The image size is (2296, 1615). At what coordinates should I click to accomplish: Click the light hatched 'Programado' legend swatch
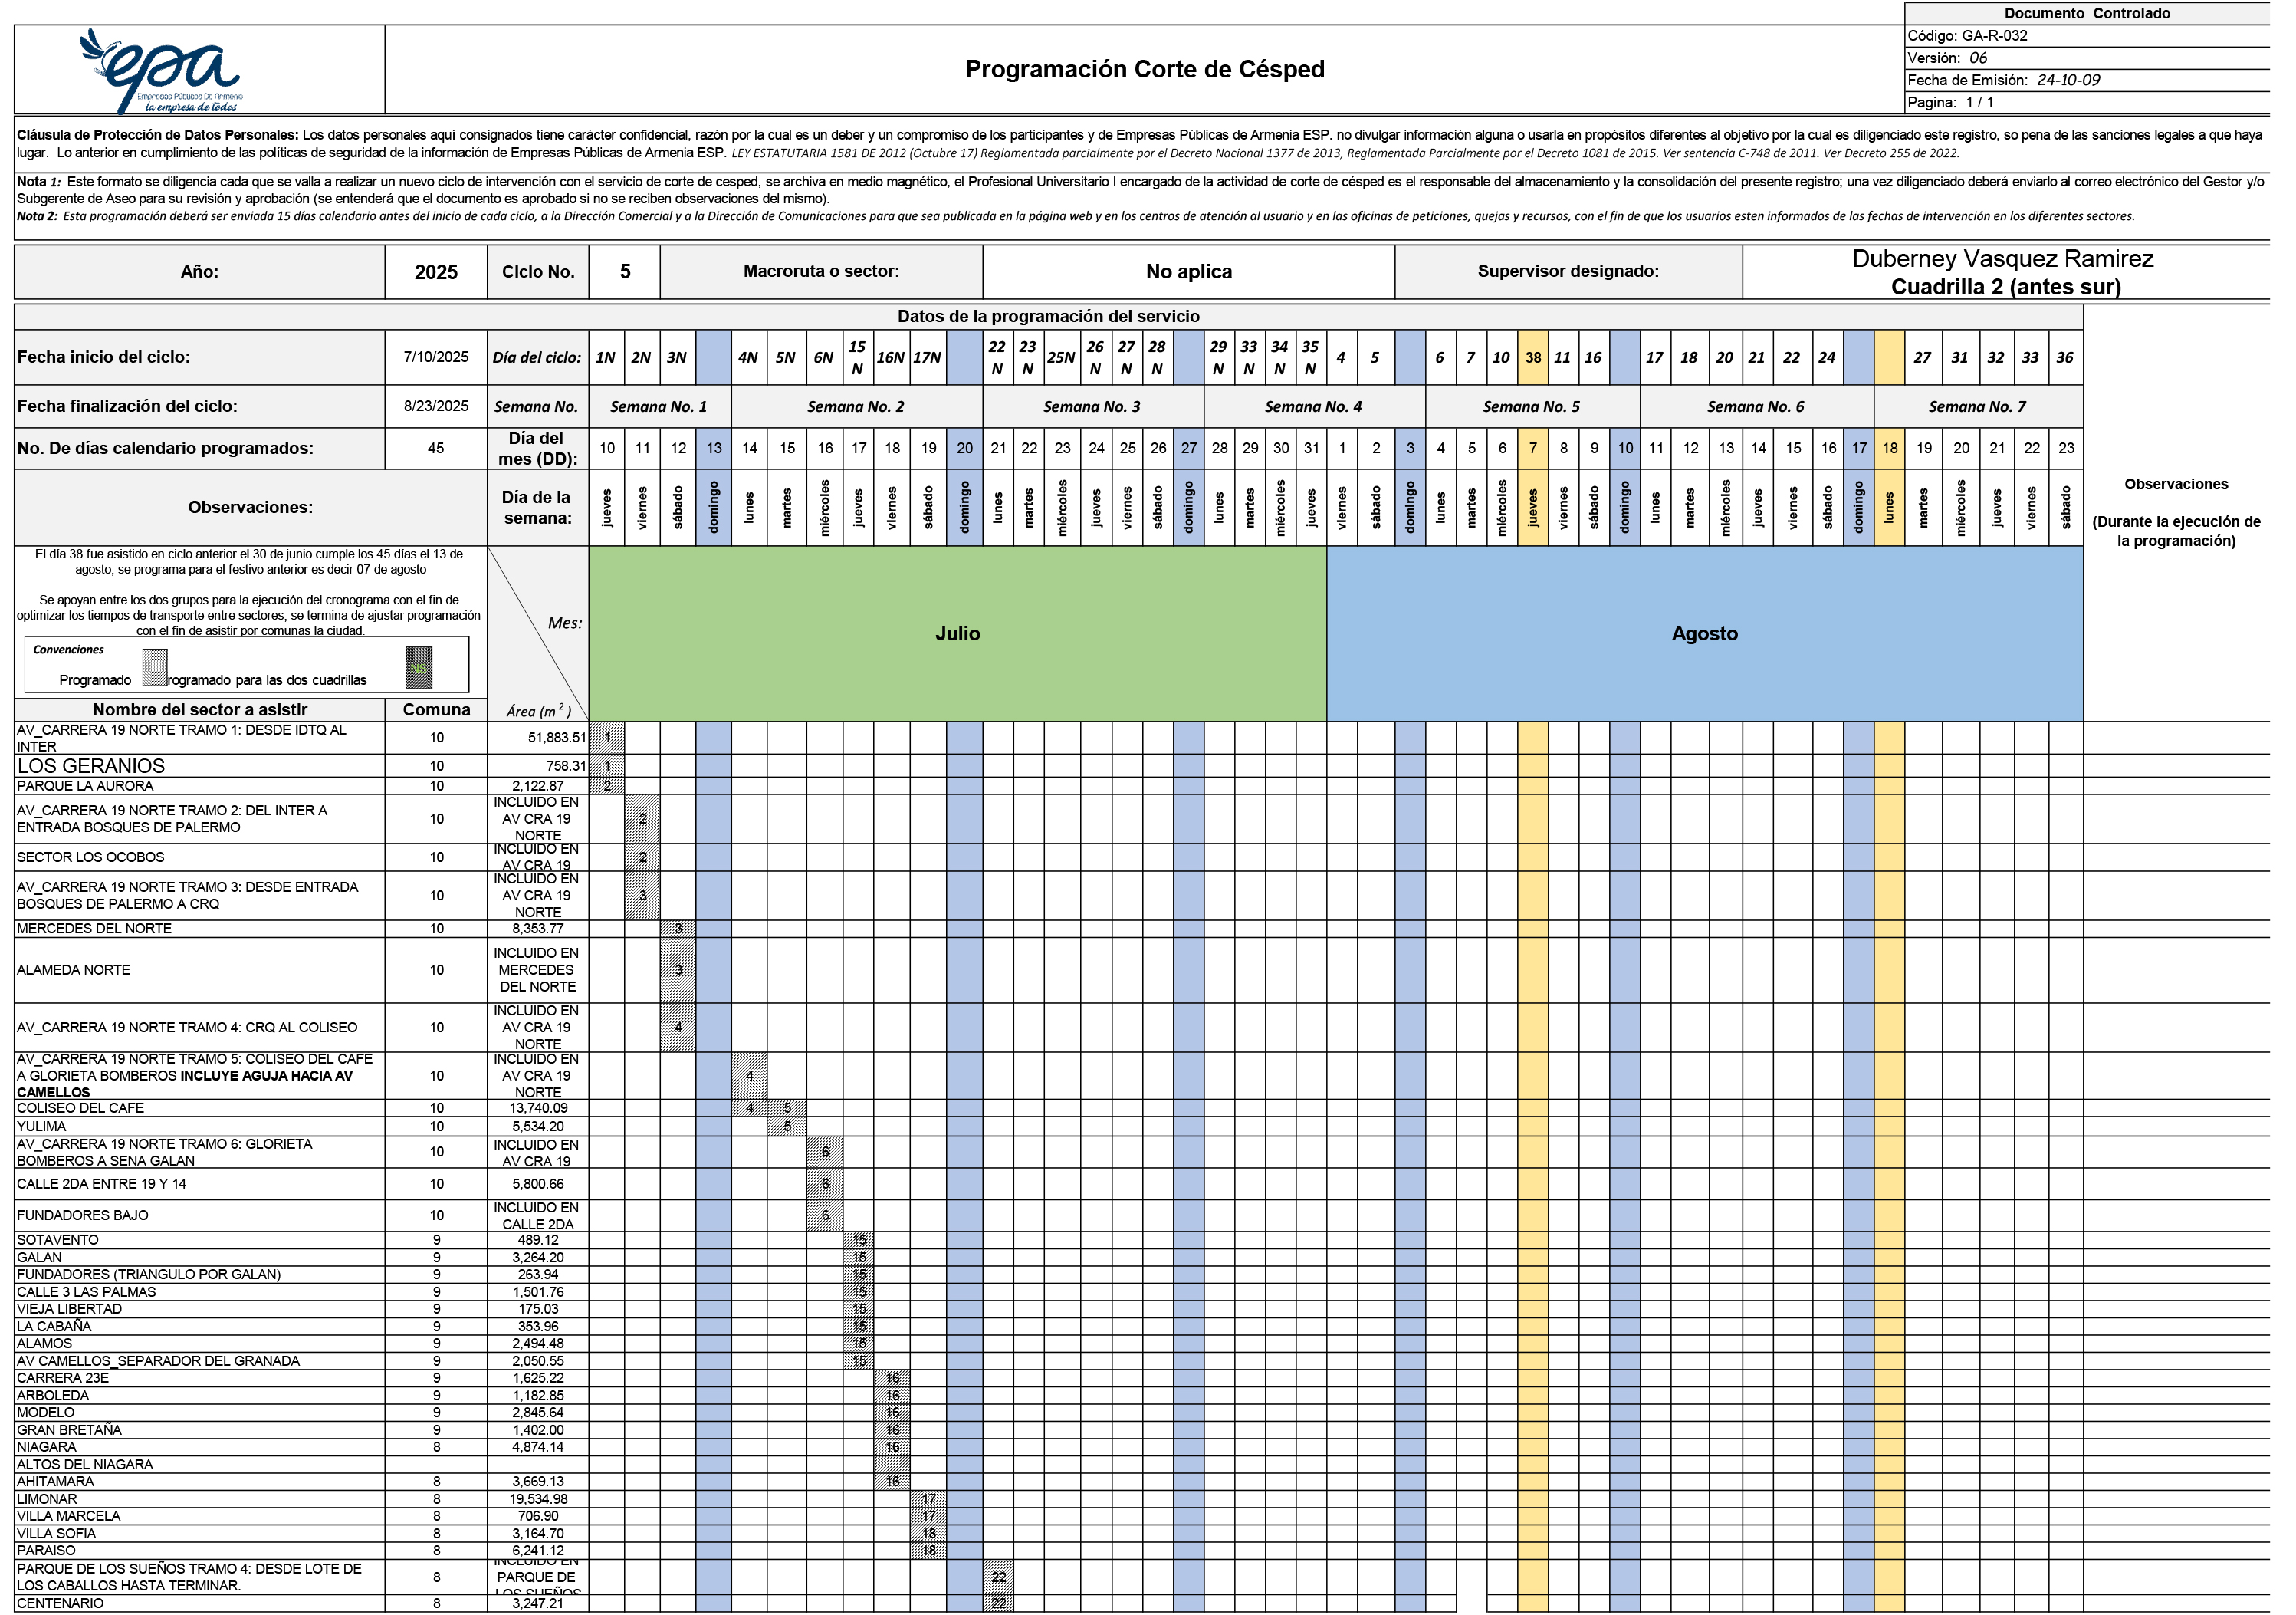(x=155, y=669)
